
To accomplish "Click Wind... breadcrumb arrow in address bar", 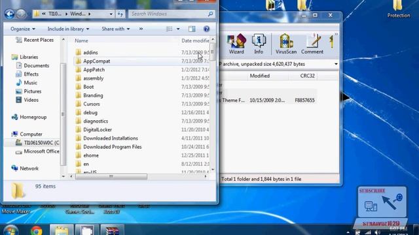I will click(90, 14).
